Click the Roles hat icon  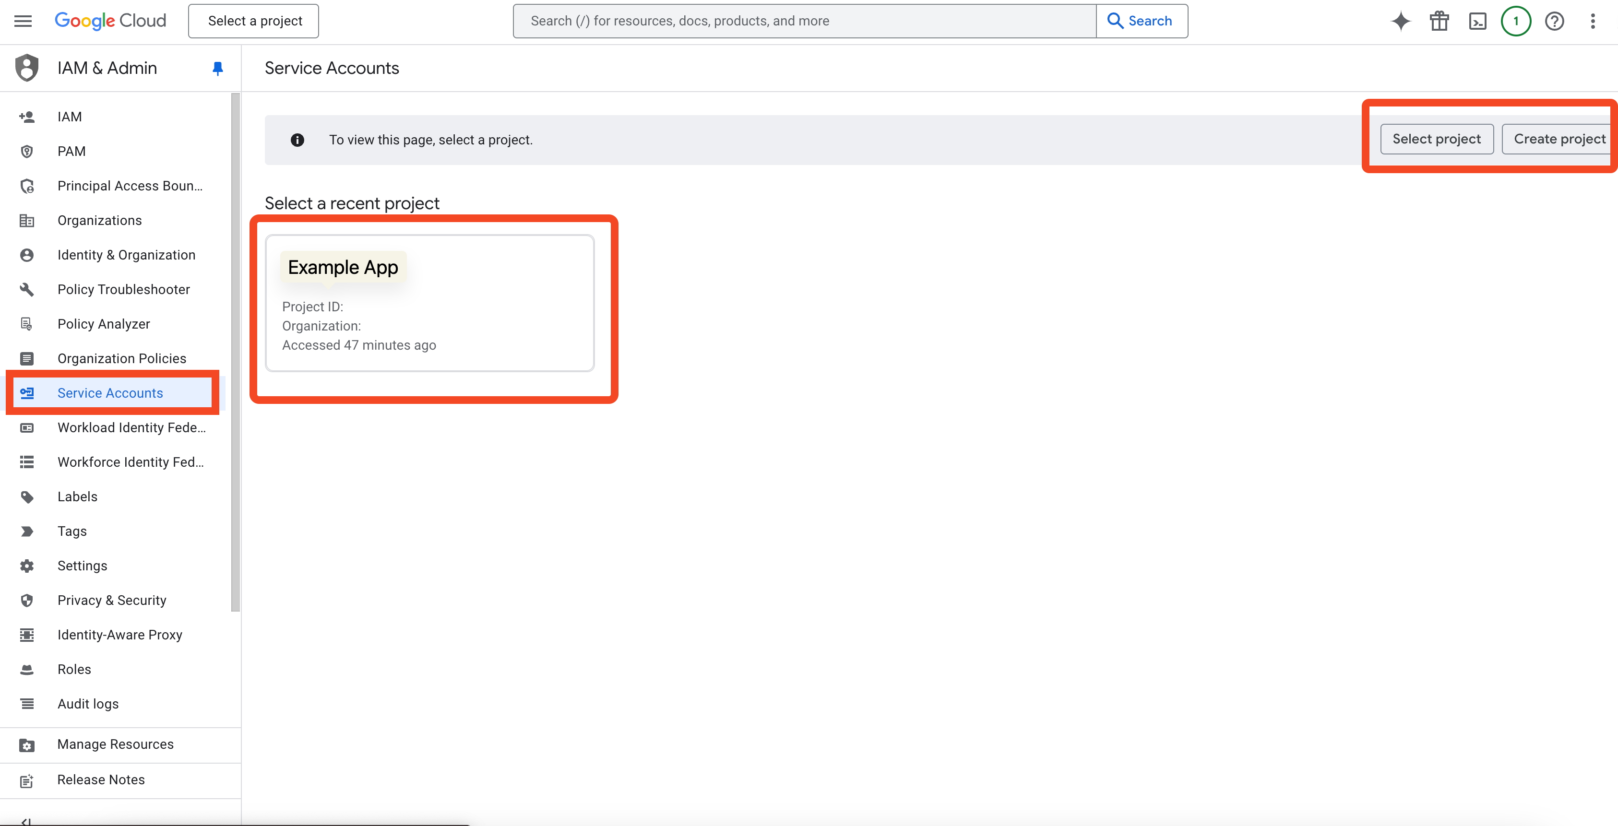(26, 669)
